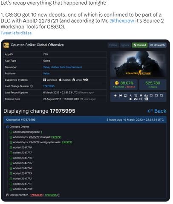Click the Windows supported system icon
Viewport: 173px width, 204px height.
[x=45, y=80]
